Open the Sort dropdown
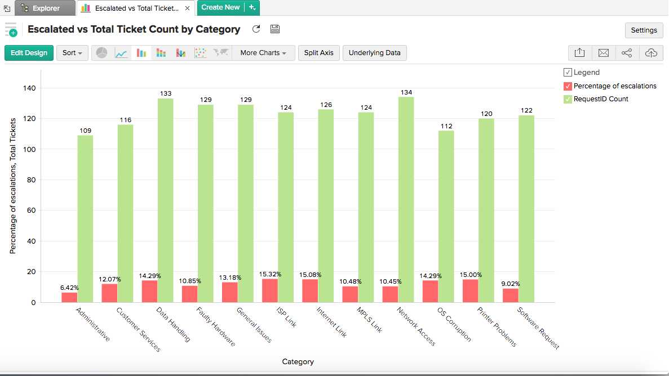The height and width of the screenshot is (376, 669). 72,52
